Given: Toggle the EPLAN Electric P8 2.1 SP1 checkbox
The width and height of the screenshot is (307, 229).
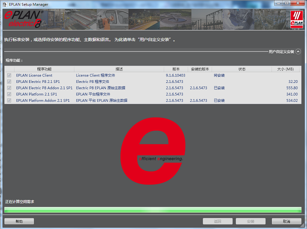Looking at the screenshot, I should 9,82.
